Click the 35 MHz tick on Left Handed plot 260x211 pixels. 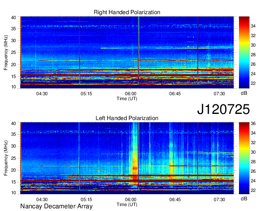click(x=13, y=134)
